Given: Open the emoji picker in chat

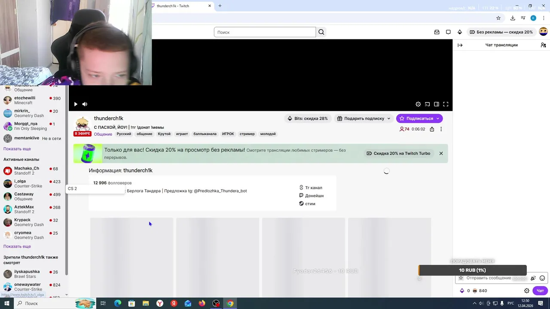Looking at the screenshot, I should click(542, 278).
